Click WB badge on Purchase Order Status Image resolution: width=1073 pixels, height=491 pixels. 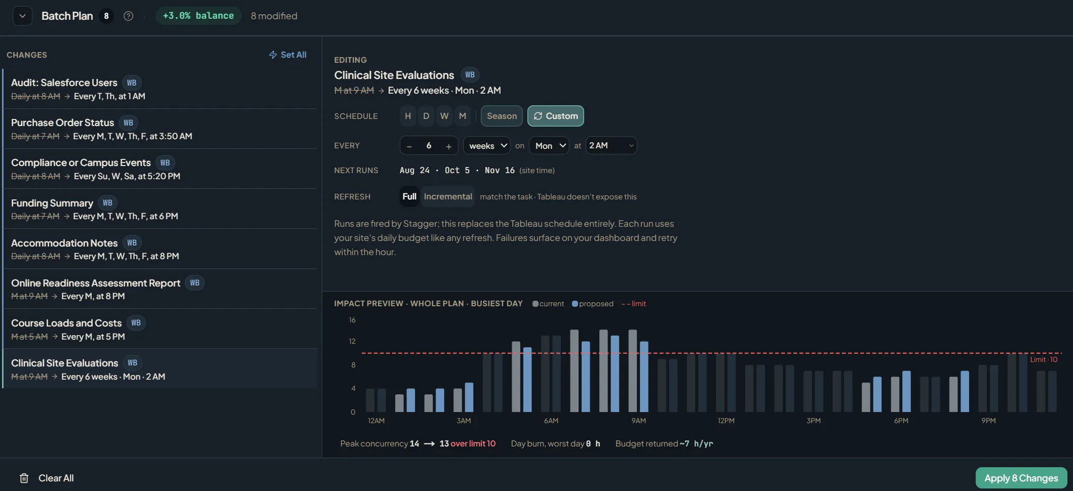pos(128,122)
